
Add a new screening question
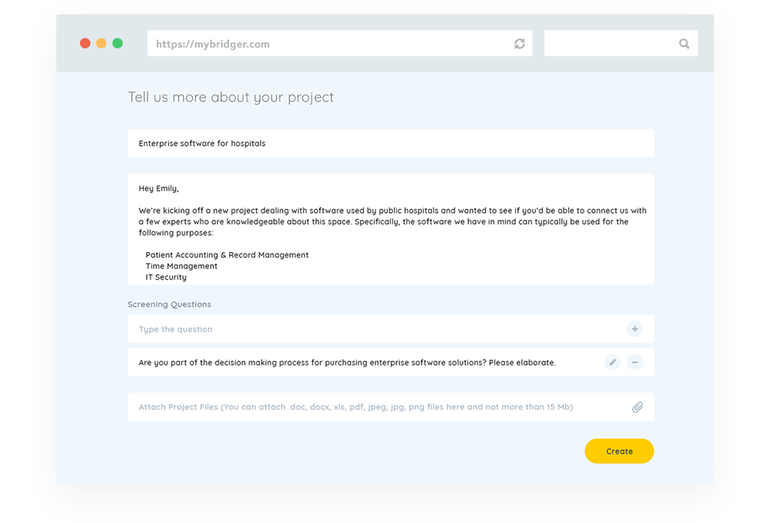pyautogui.click(x=634, y=328)
